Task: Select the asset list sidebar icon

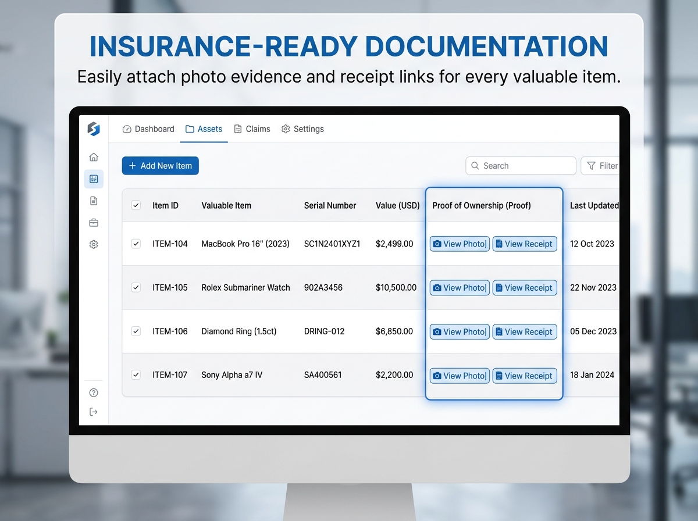Action: point(94,179)
